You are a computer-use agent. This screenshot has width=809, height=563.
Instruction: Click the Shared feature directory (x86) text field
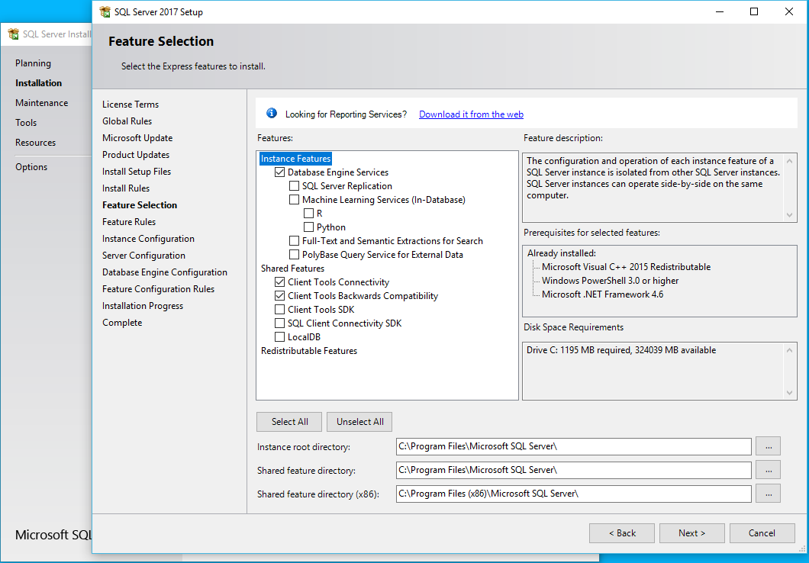[x=574, y=494]
